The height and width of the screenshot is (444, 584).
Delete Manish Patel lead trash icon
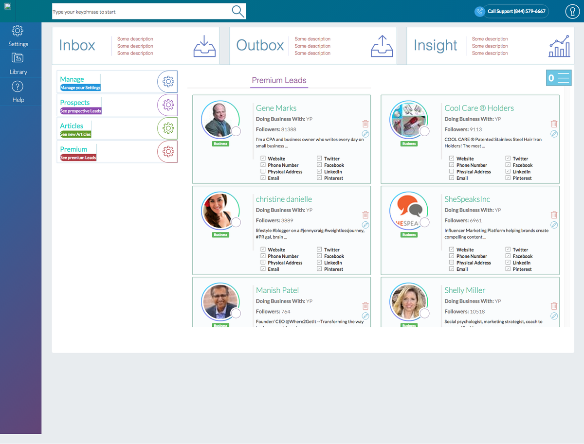tap(365, 305)
